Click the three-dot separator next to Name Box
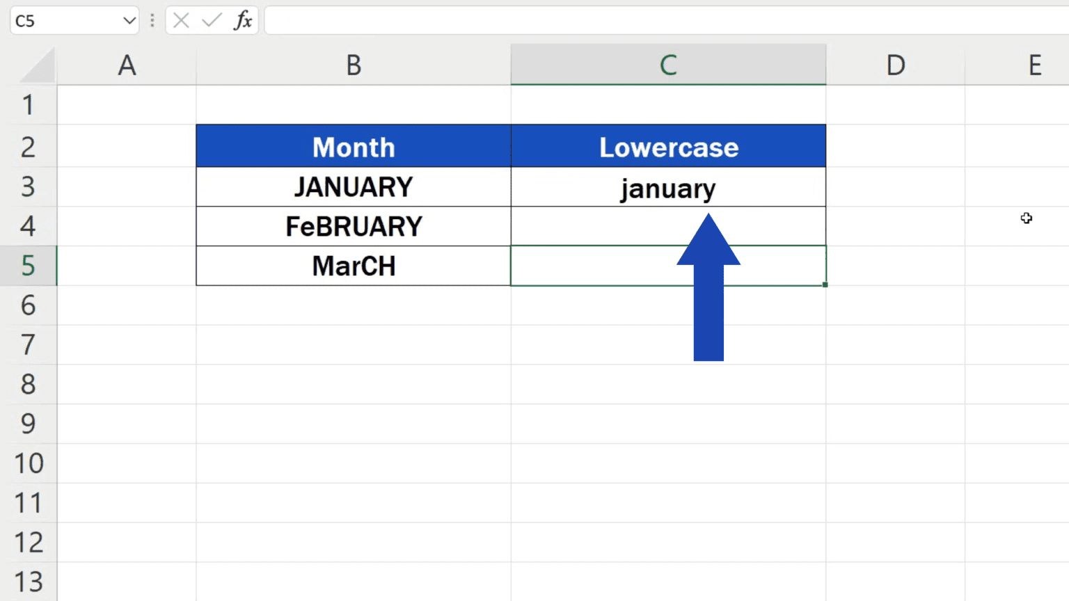 tap(152, 20)
